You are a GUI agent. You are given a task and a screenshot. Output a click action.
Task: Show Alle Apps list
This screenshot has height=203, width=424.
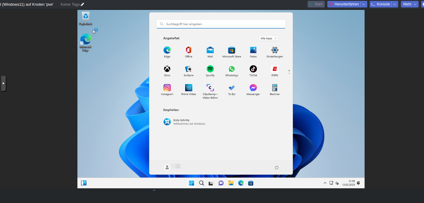point(269,38)
